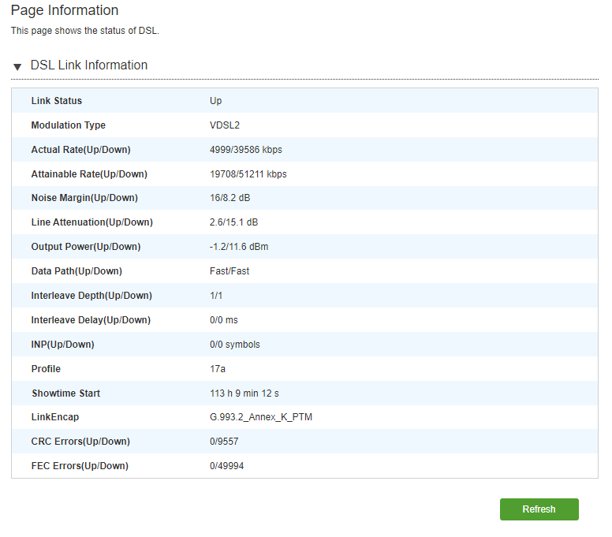Screen dimensions: 612x537
Task: Click the green Refresh button
Action: coord(539,509)
